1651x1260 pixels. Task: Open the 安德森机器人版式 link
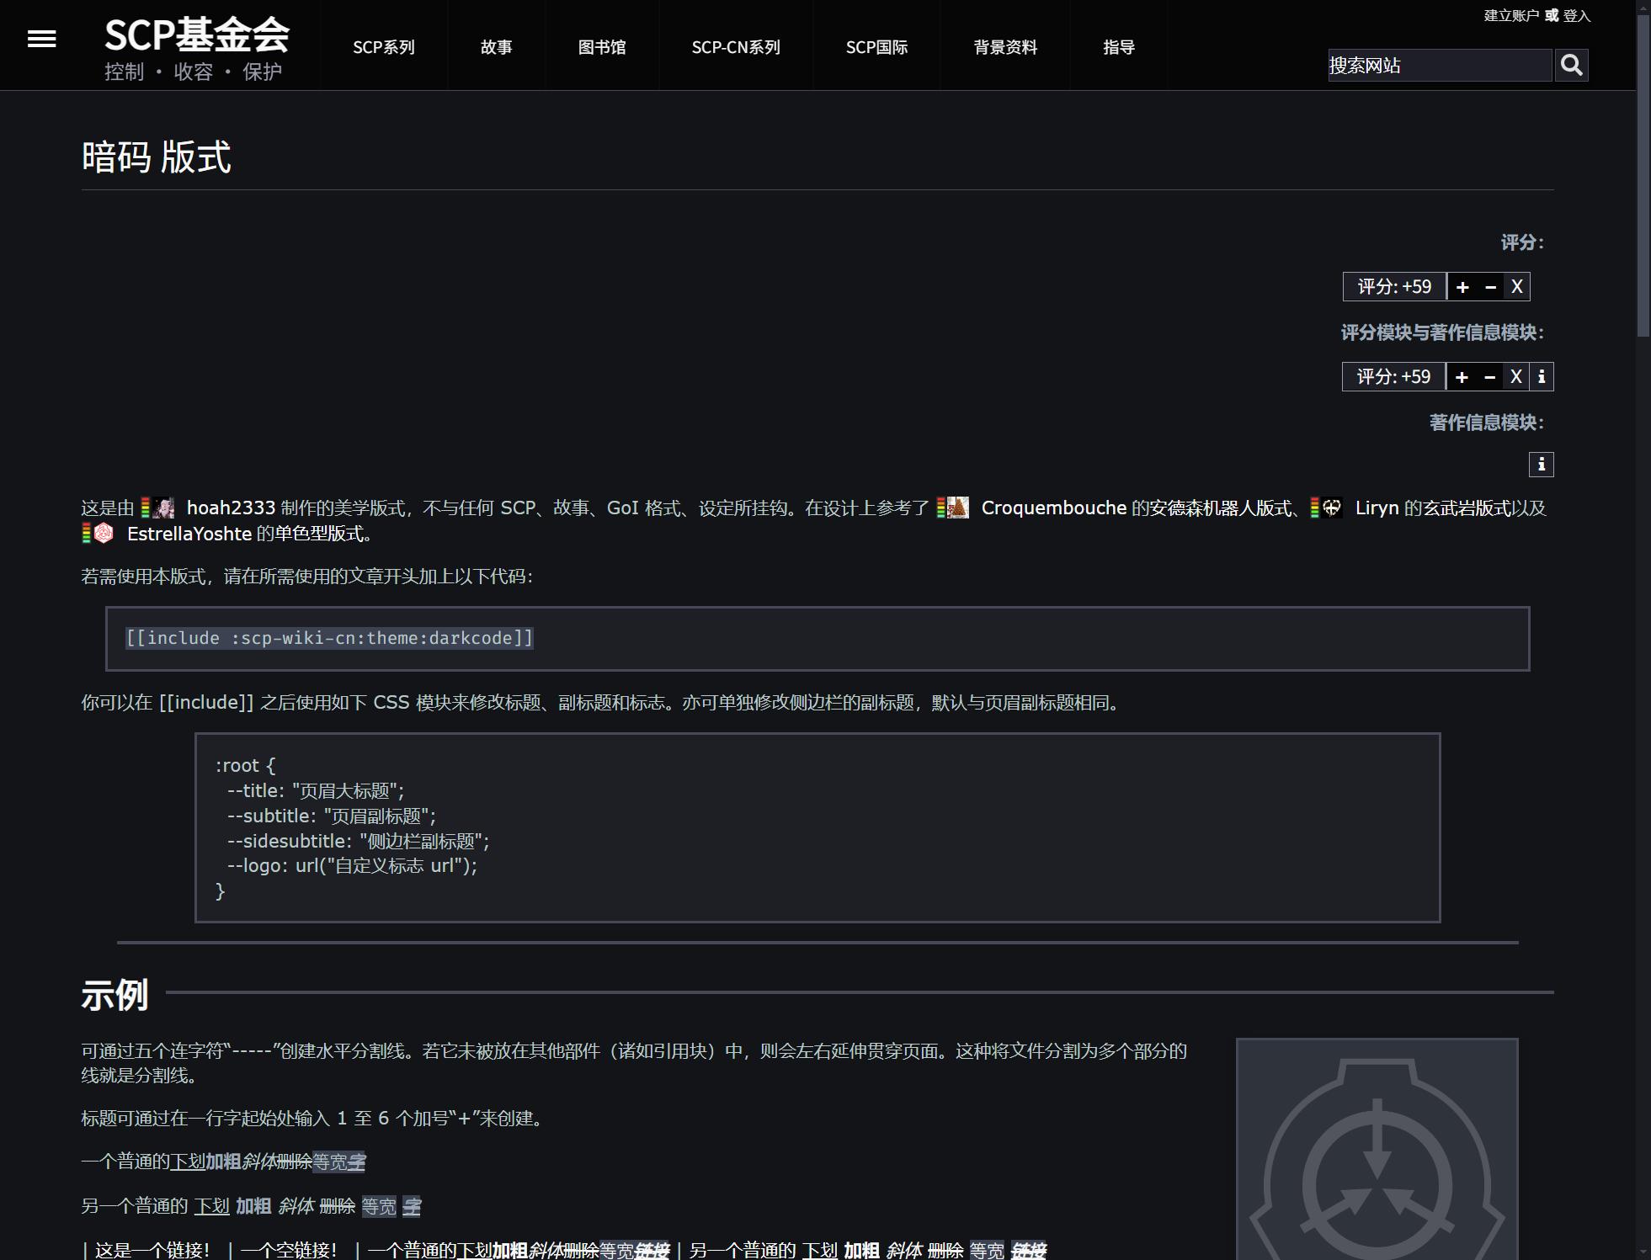(x=1221, y=508)
